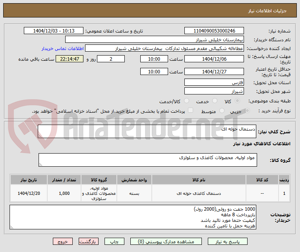
Task: Click the unit cell بسته
Action: (x=134, y=193)
